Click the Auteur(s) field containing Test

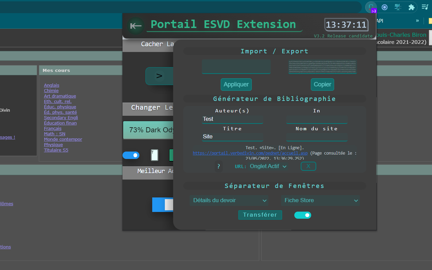232,119
